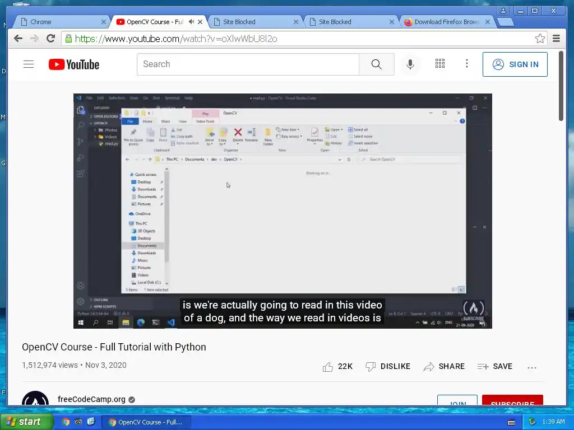Viewport: 574px width, 430px height.
Task: Click the browser back arrow
Action: coord(18,39)
